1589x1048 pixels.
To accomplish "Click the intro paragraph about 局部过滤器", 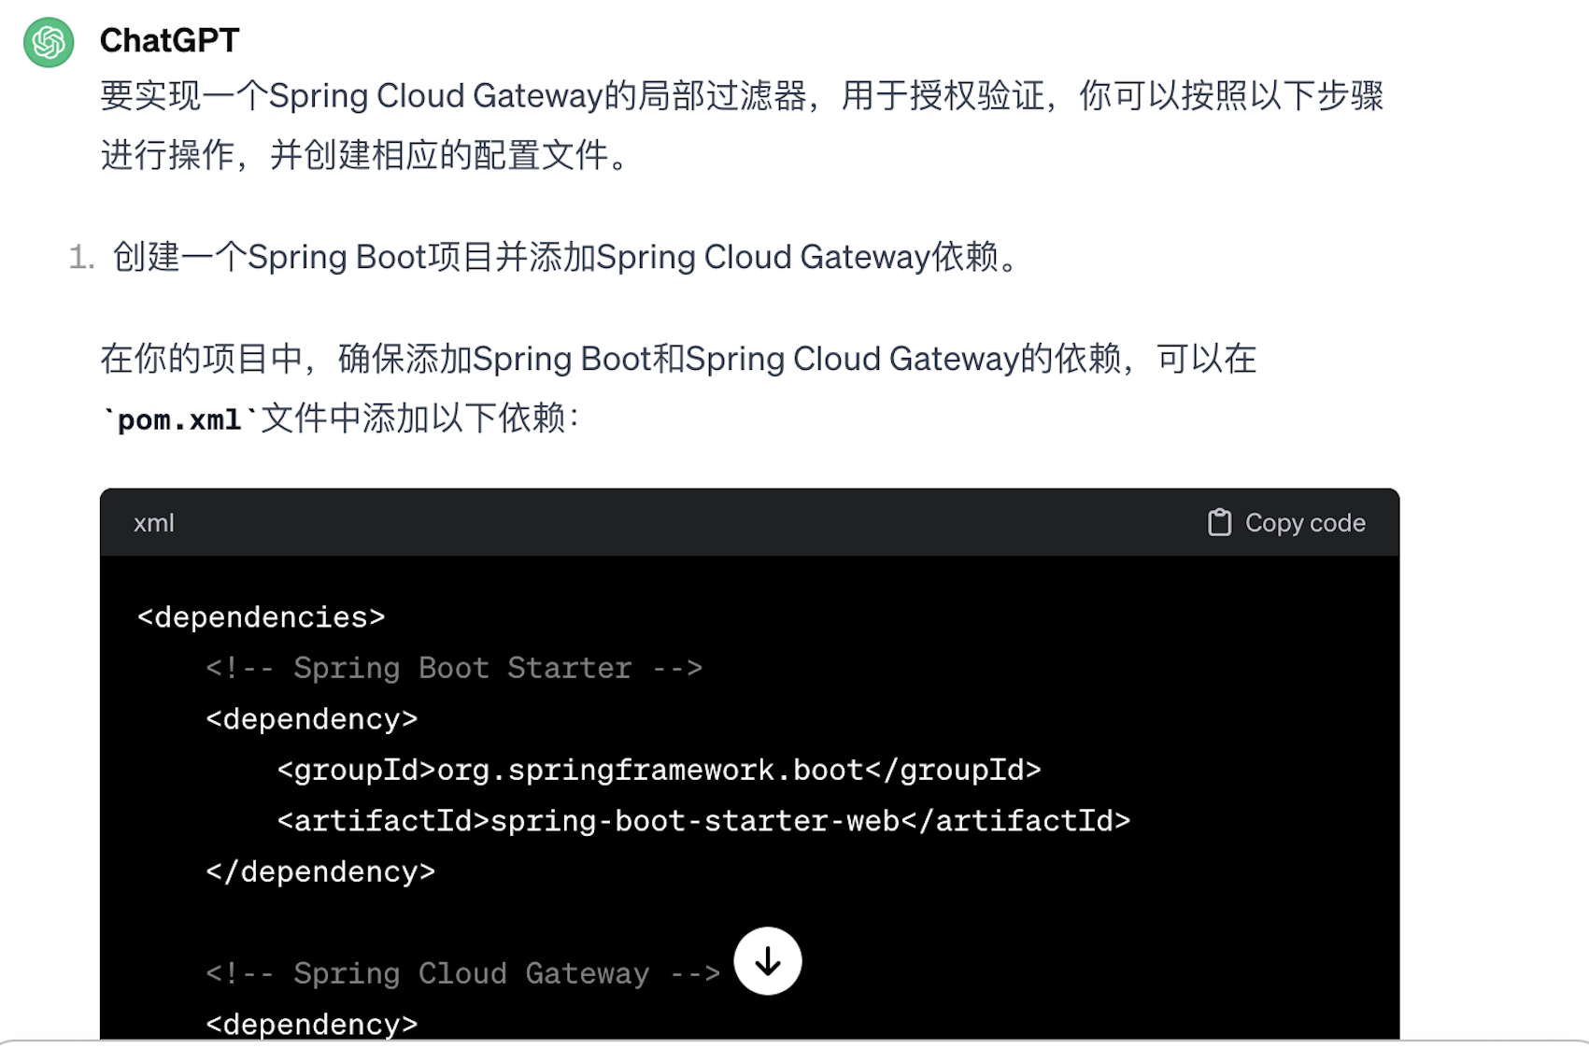I will (x=743, y=125).
